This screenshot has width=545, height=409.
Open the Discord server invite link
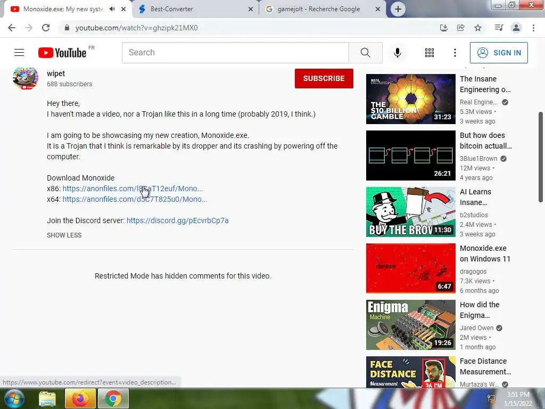pyautogui.click(x=178, y=220)
